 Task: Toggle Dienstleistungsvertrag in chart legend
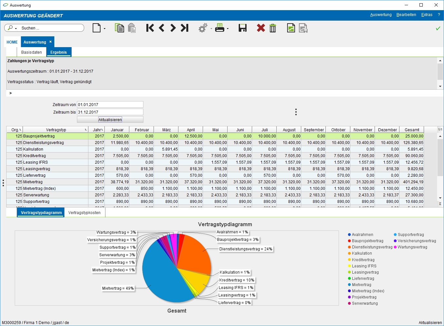tap(372, 247)
